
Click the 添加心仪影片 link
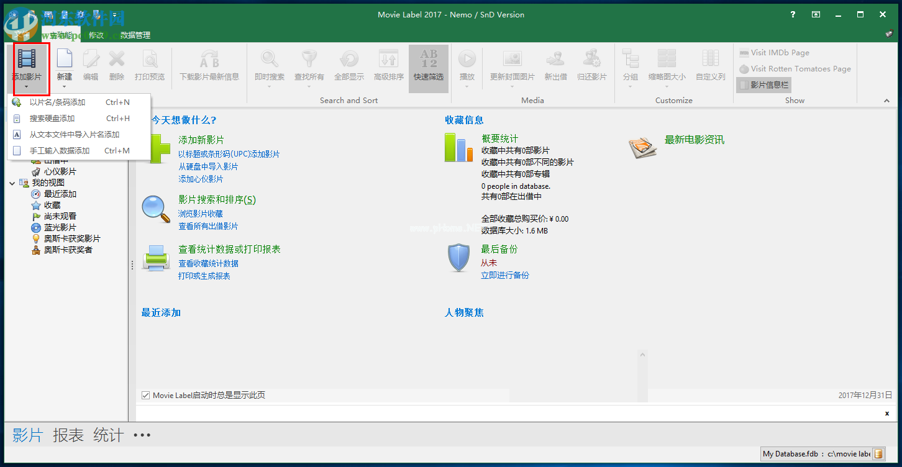tap(201, 179)
